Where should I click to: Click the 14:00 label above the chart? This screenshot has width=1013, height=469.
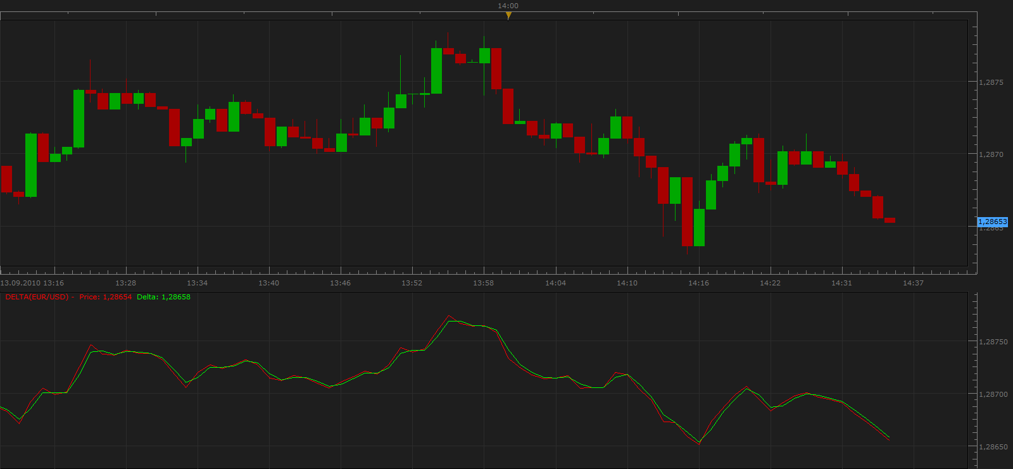[x=508, y=6]
